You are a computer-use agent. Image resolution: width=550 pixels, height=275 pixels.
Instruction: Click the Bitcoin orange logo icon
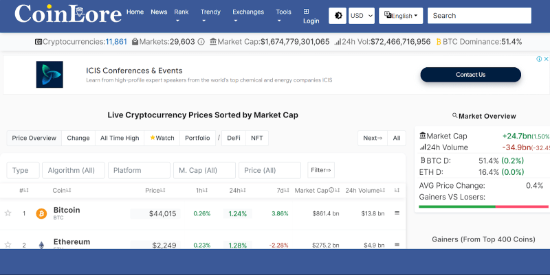pyautogui.click(x=41, y=213)
